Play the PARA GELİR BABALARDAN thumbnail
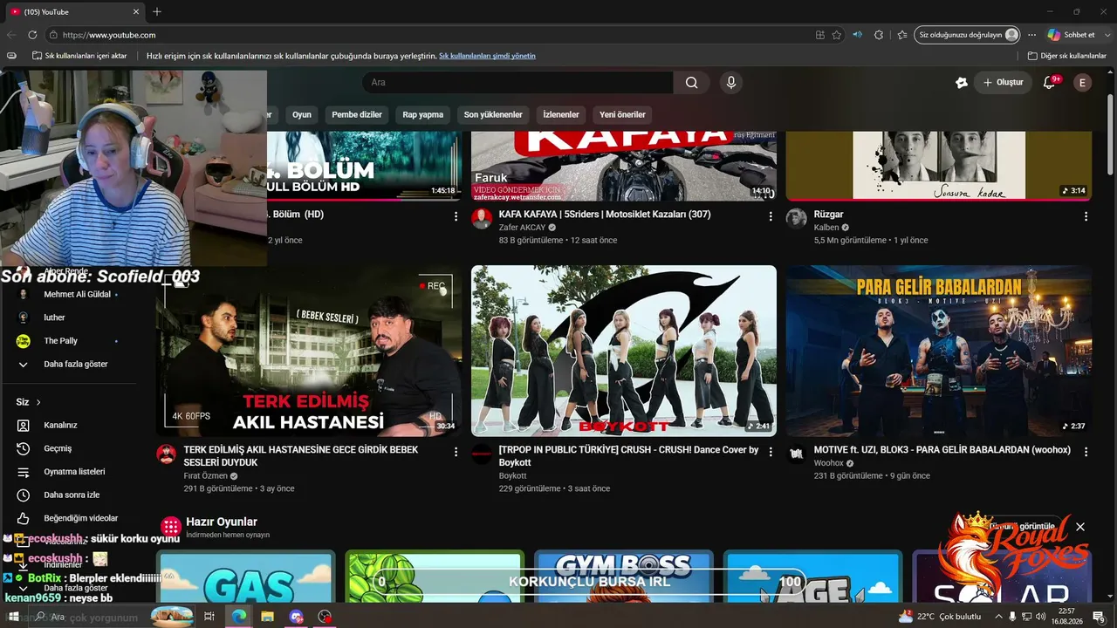 (x=939, y=351)
